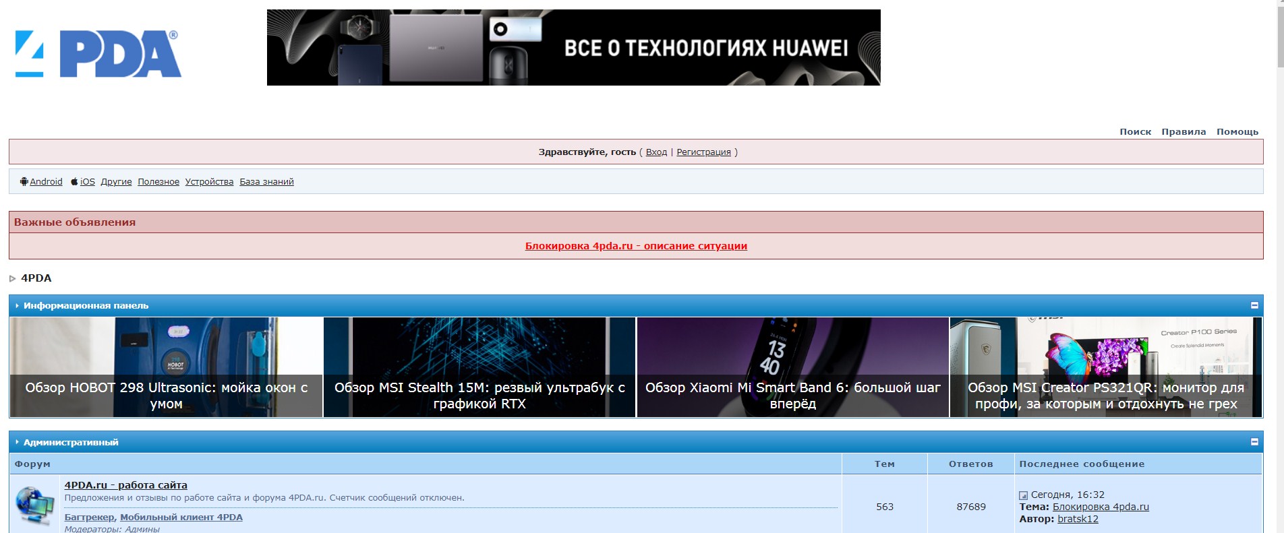Open Android menu
Viewport: 1284px width, 533px height.
pos(46,181)
